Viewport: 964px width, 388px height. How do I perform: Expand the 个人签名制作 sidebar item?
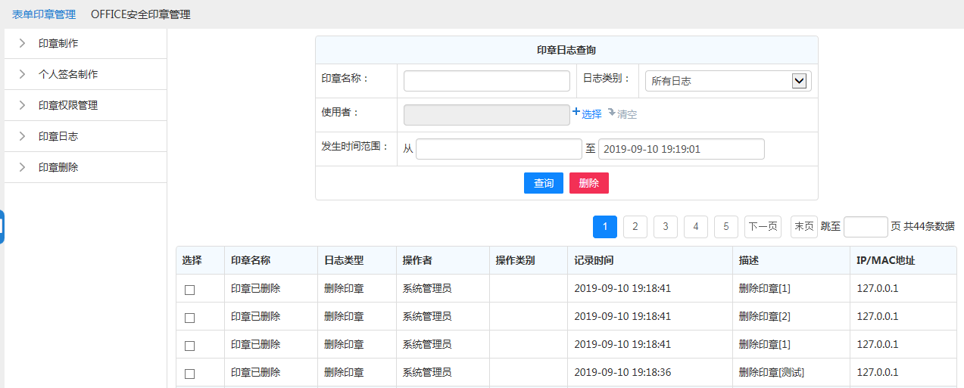point(67,74)
